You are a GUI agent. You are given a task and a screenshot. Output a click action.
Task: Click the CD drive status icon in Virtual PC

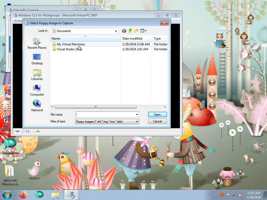pos(22,131)
